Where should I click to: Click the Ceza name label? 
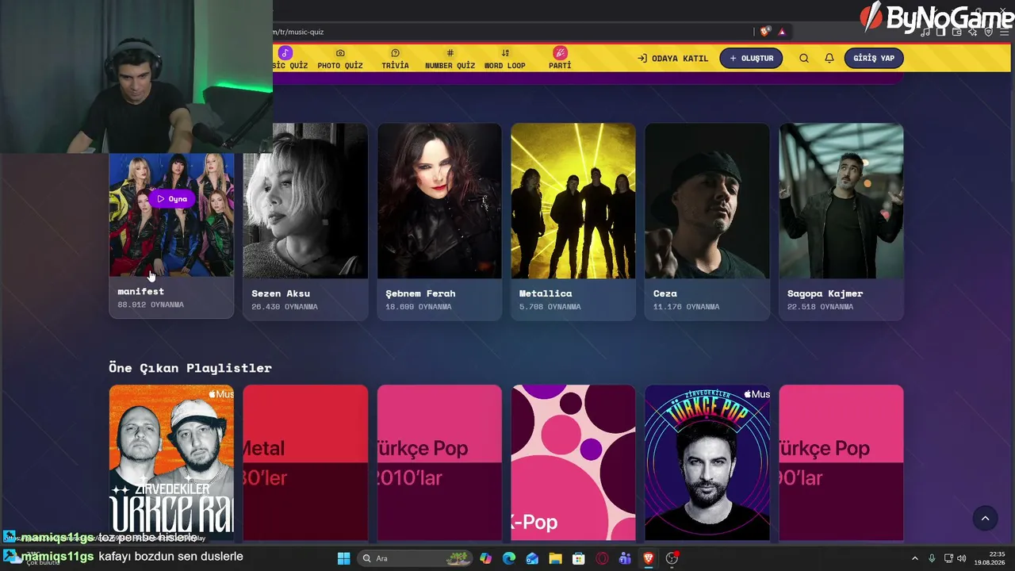click(x=665, y=293)
